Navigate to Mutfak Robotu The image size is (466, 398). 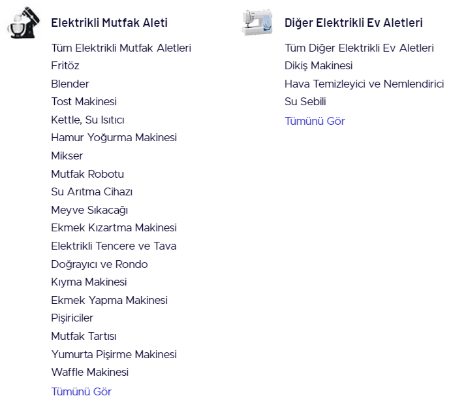tap(87, 174)
